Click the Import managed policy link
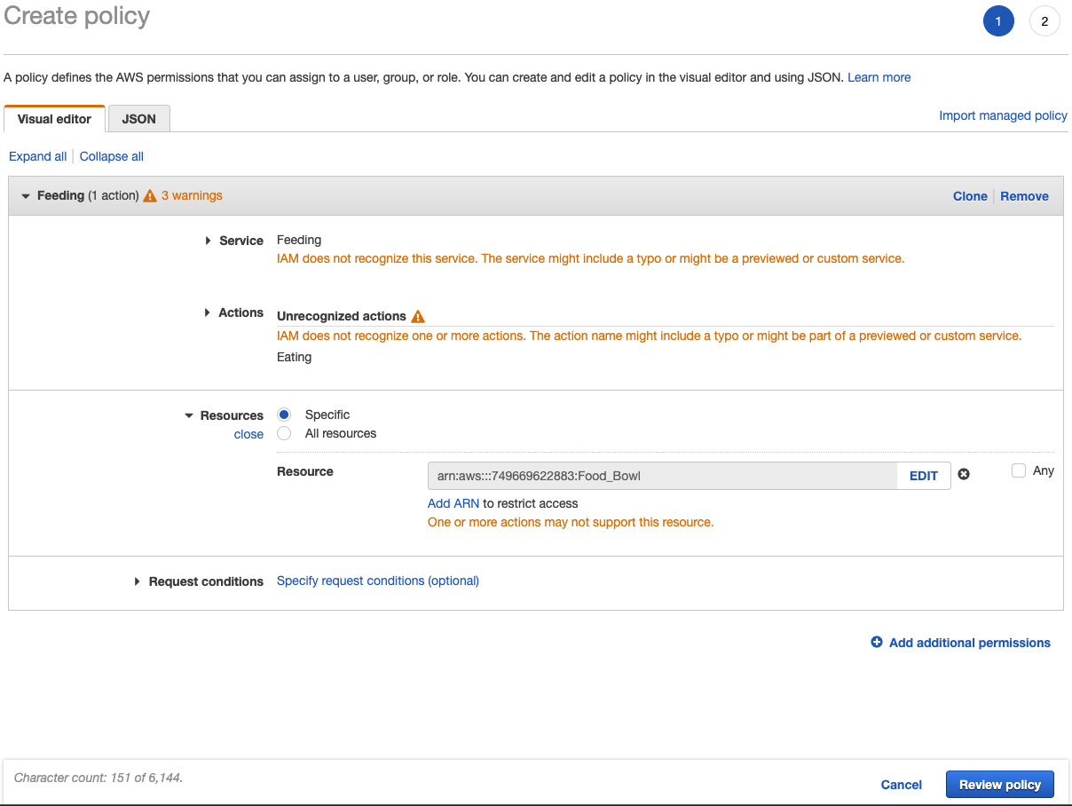1072x806 pixels. pyautogui.click(x=1003, y=115)
